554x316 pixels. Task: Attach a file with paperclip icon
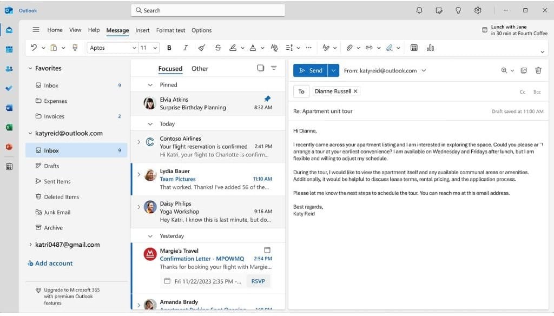[x=349, y=48]
